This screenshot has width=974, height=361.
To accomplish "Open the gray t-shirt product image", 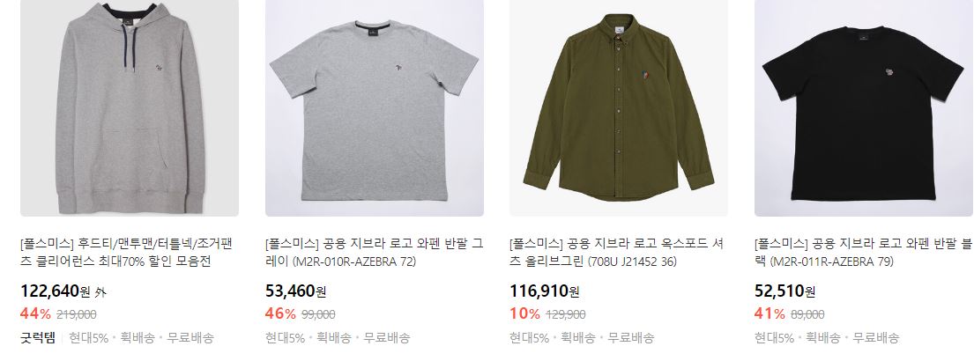I will [x=375, y=108].
